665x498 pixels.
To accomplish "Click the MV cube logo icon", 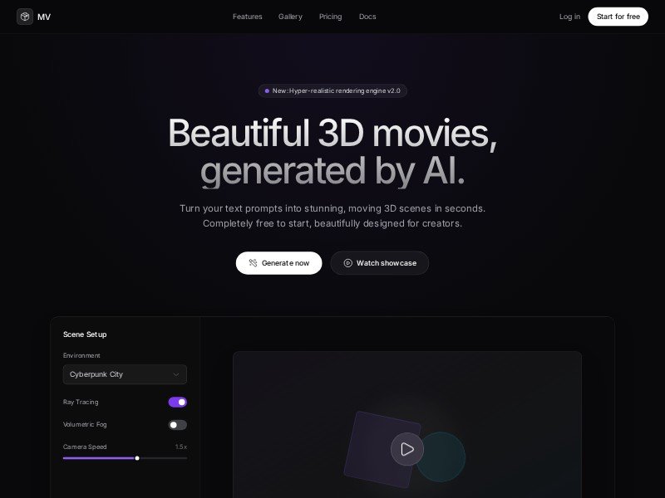I will tap(25, 17).
